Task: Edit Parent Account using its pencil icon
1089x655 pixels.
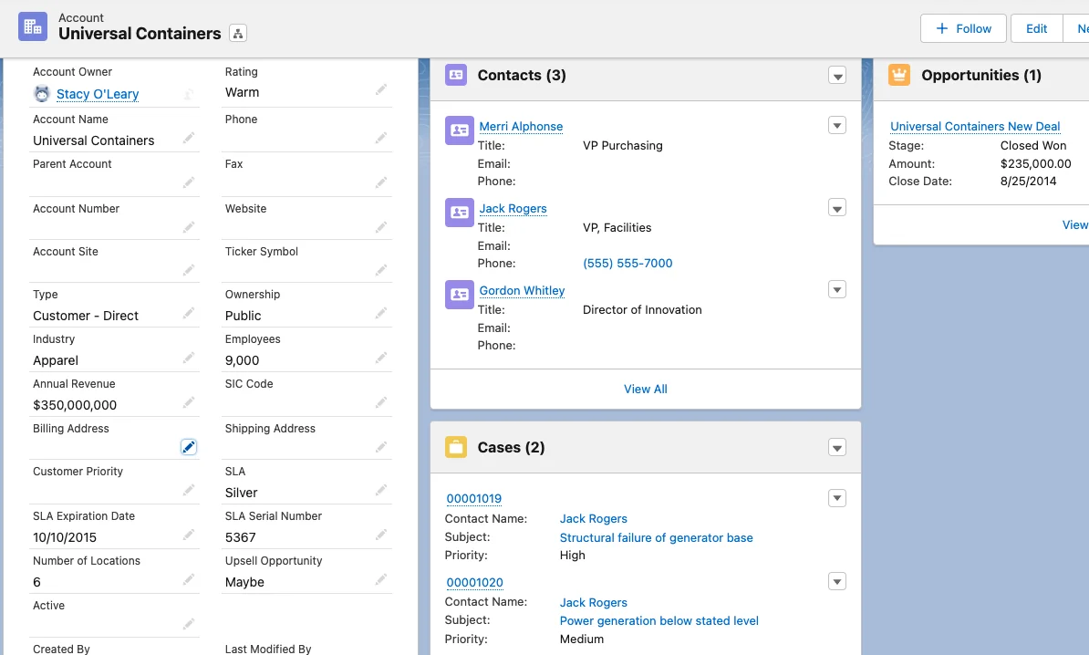Action: tap(188, 182)
